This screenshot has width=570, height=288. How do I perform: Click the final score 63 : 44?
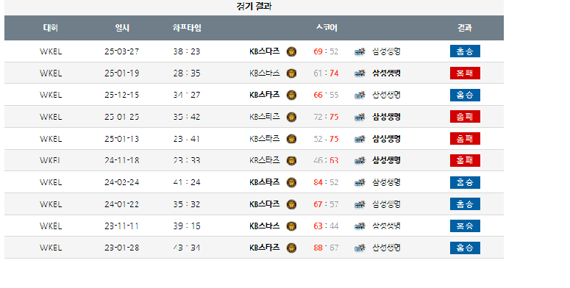[326, 226]
